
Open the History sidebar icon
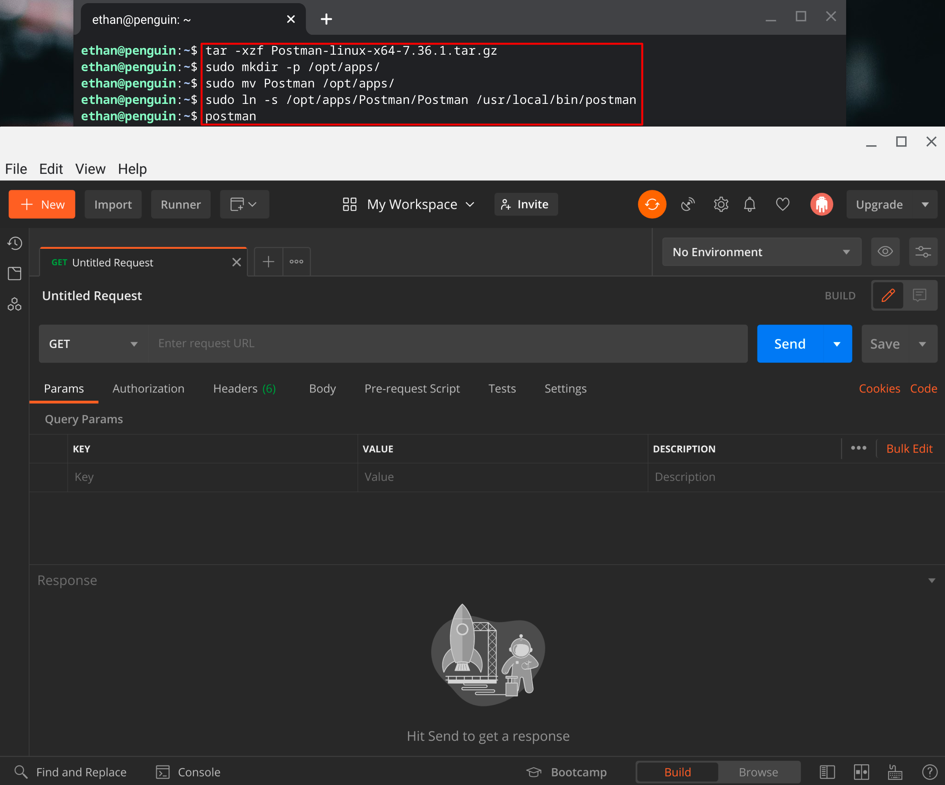tap(14, 243)
